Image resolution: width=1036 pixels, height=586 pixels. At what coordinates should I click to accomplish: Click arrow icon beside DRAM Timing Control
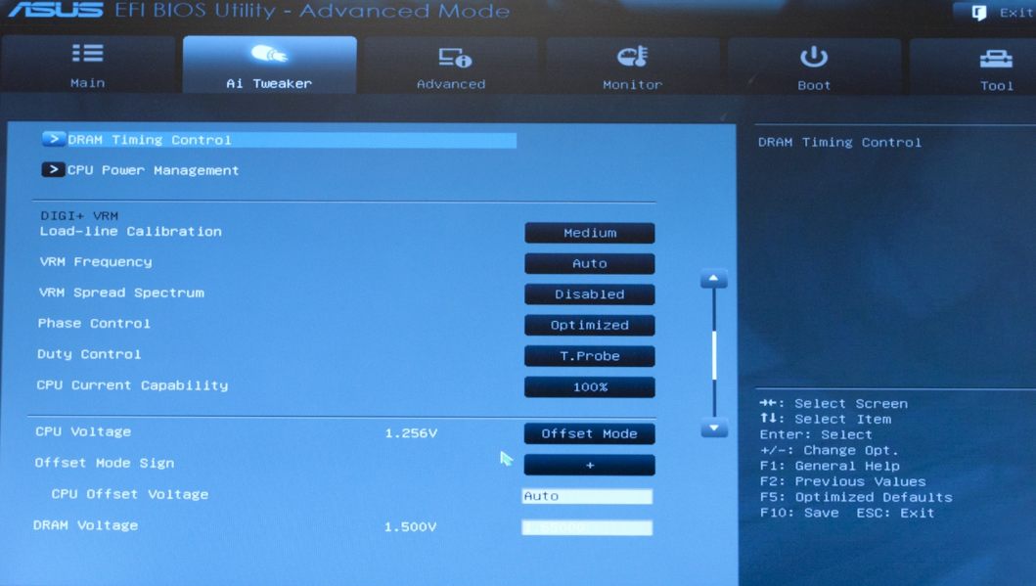[x=54, y=139]
